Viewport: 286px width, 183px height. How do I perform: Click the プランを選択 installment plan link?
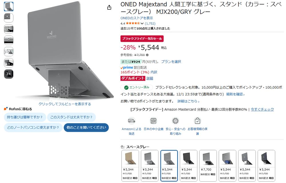tap(171, 61)
